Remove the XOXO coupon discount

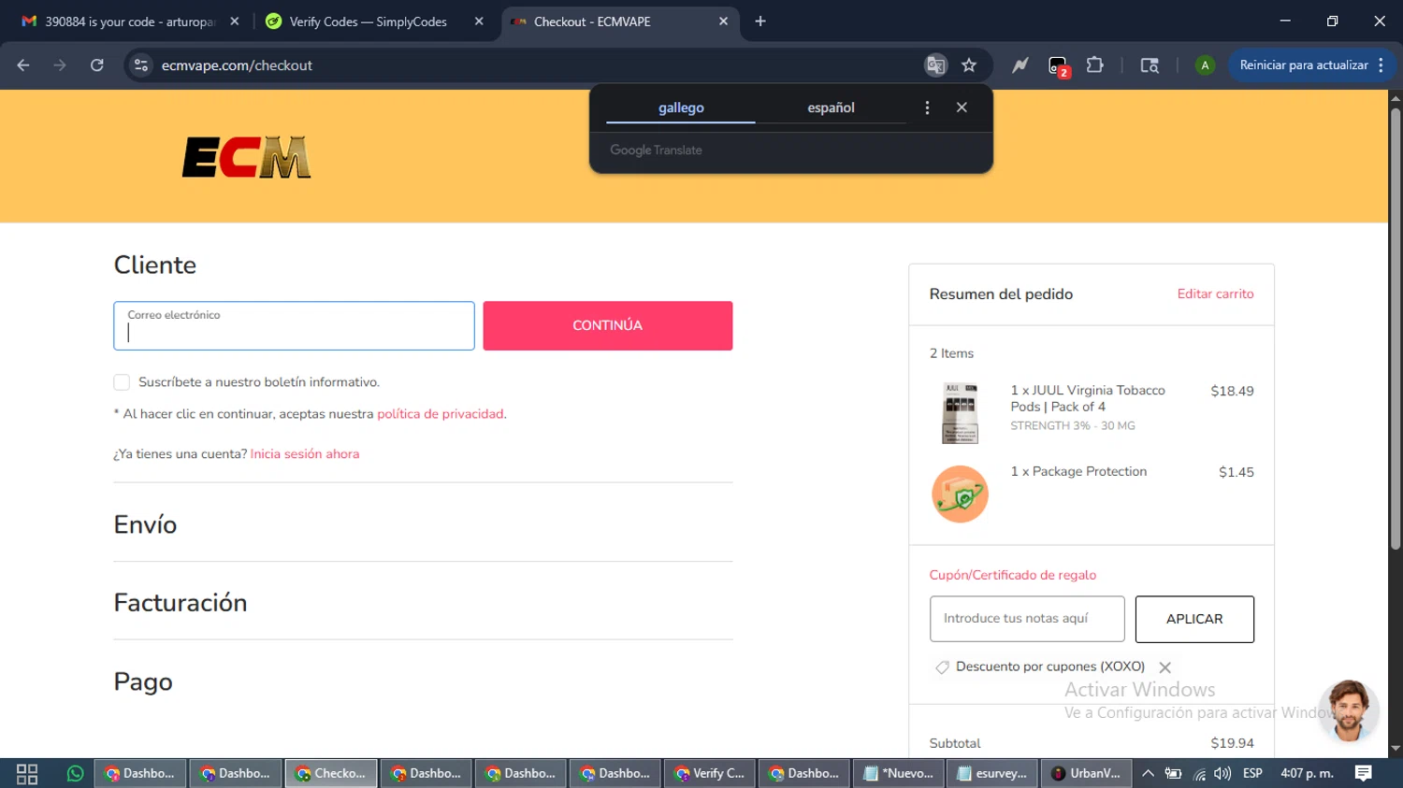click(1164, 667)
